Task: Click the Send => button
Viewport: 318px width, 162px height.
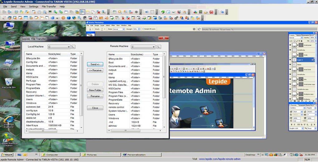Action: [x=95, y=64]
